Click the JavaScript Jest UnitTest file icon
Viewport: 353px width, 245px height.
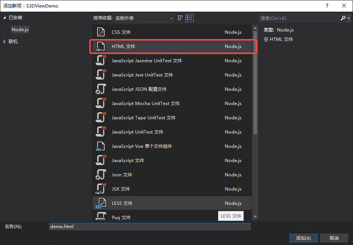(x=101, y=75)
